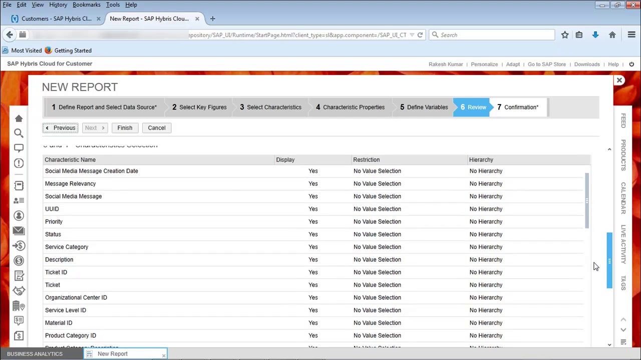Click the blue outer scrollbar thumb
Screen dimensions: 641x360
609,260
